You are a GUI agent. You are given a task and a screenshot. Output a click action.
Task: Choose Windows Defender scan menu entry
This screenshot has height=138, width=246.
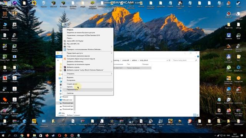88,49
